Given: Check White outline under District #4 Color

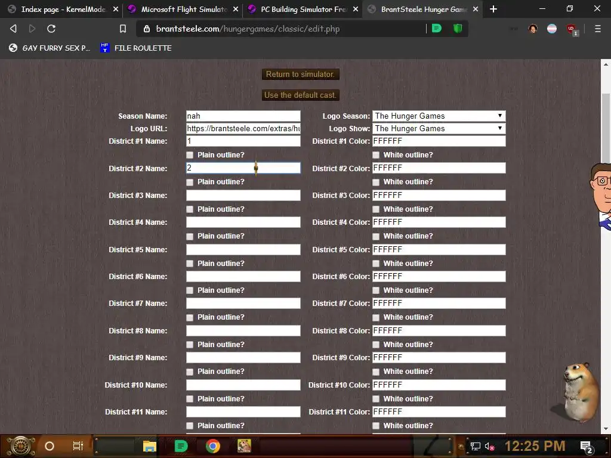Looking at the screenshot, I should pyautogui.click(x=376, y=236).
